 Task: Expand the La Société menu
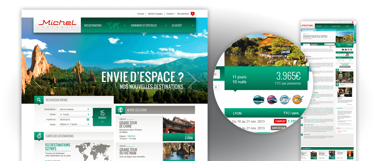point(182,26)
